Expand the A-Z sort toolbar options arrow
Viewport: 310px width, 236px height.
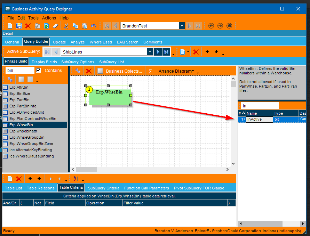click(x=83, y=180)
